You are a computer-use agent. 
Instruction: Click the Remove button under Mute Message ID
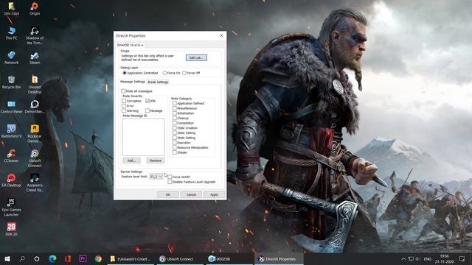pos(156,160)
